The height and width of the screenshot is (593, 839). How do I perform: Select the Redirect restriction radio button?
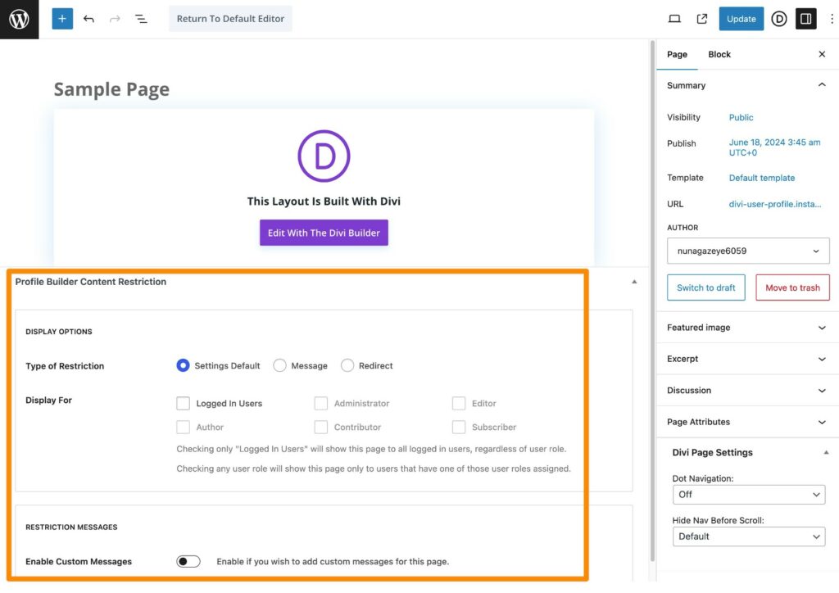pyautogui.click(x=347, y=365)
